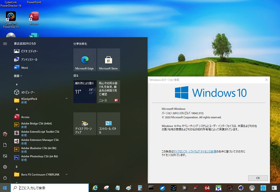This screenshot has width=280, height=192.
Task: Open Paint palette icon on taskbar
Action: (129, 188)
